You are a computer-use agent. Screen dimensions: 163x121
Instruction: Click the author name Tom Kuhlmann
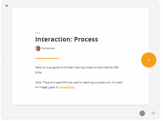[x=48, y=48]
